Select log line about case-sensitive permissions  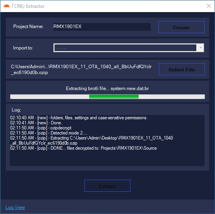(79, 118)
